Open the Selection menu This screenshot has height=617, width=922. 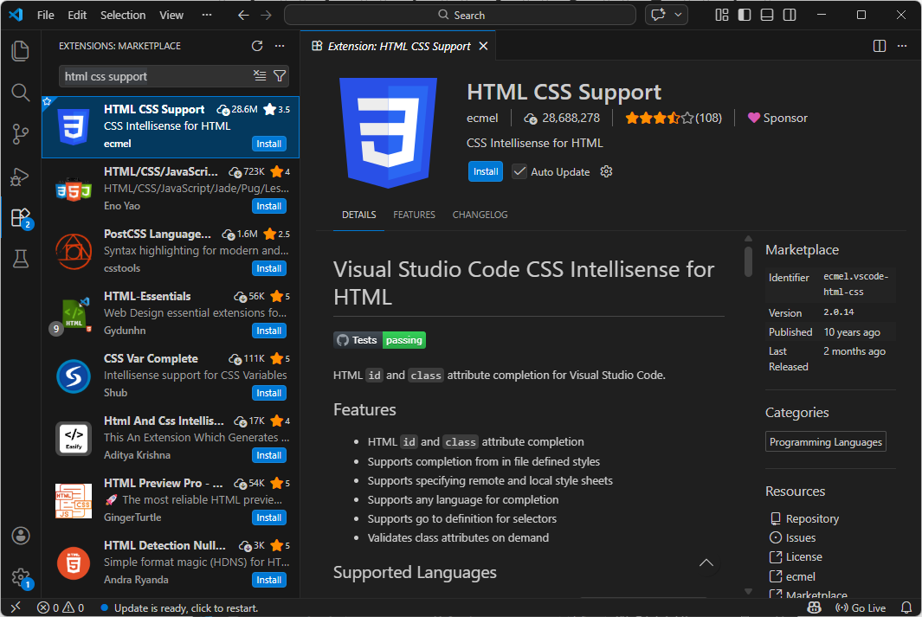coord(123,15)
